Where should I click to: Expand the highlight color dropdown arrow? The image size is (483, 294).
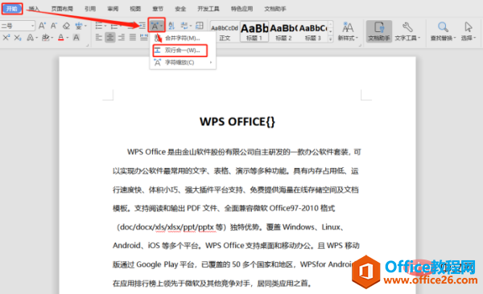click(x=52, y=38)
